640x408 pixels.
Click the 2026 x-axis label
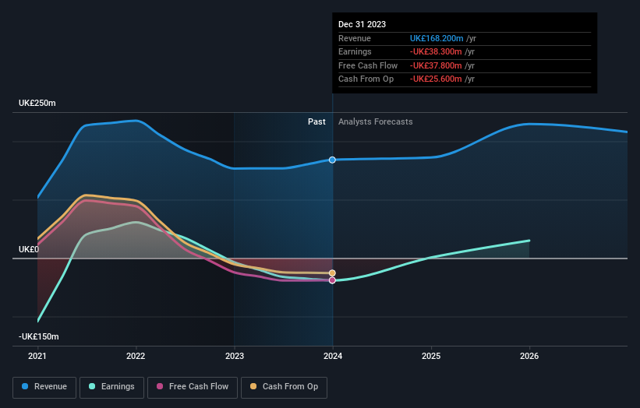[x=529, y=356]
